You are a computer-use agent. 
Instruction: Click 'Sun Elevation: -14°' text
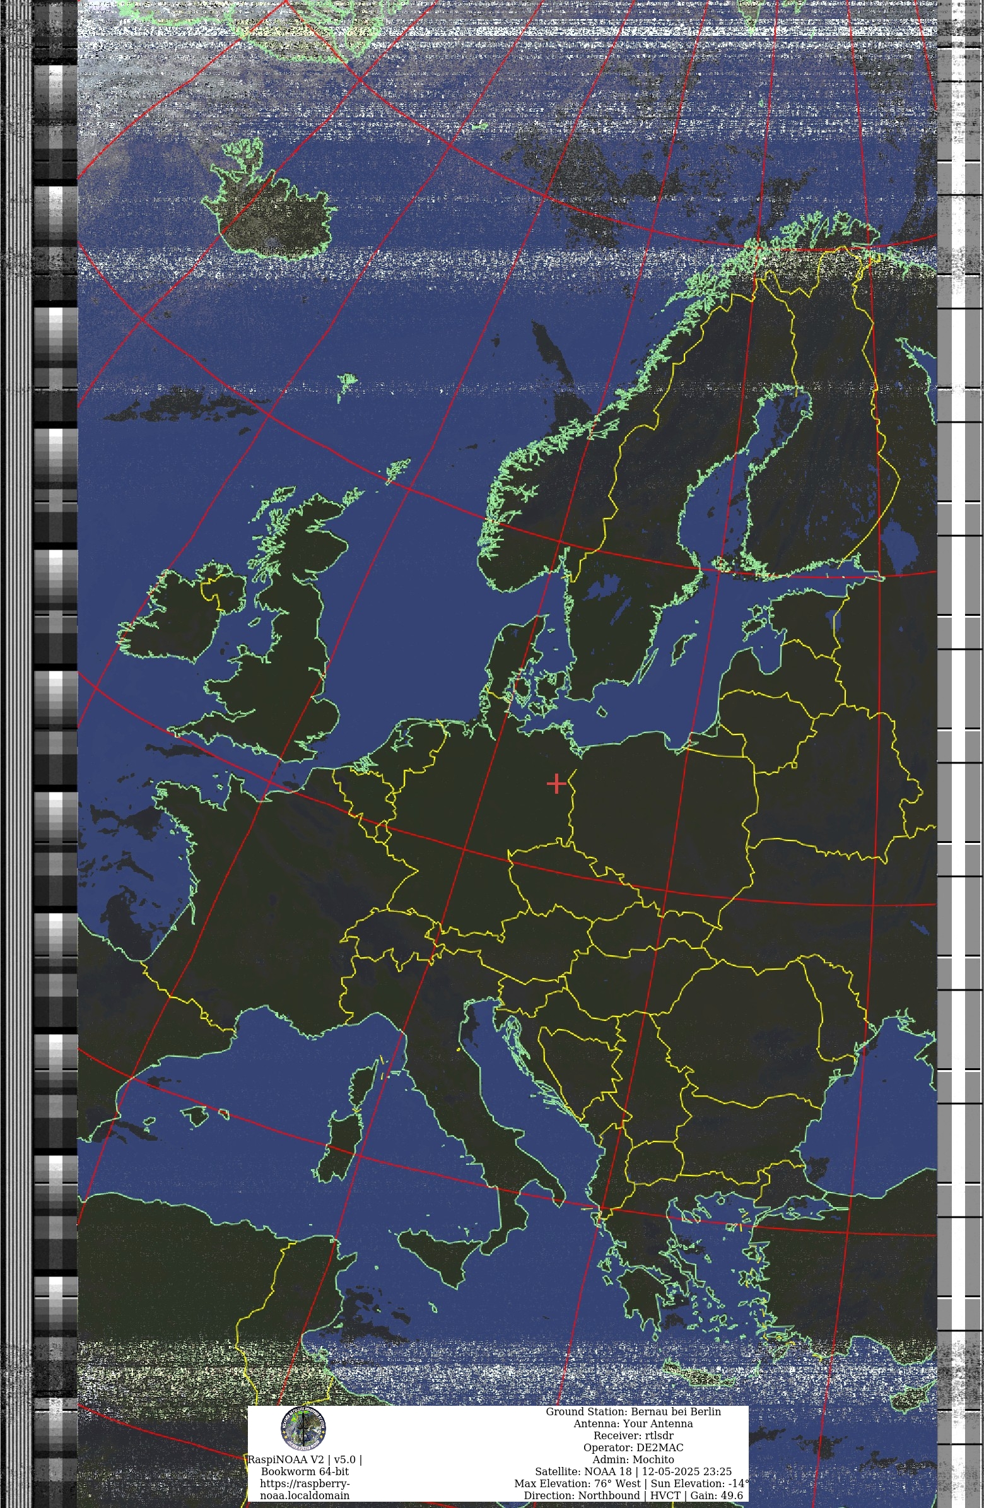[700, 1484]
